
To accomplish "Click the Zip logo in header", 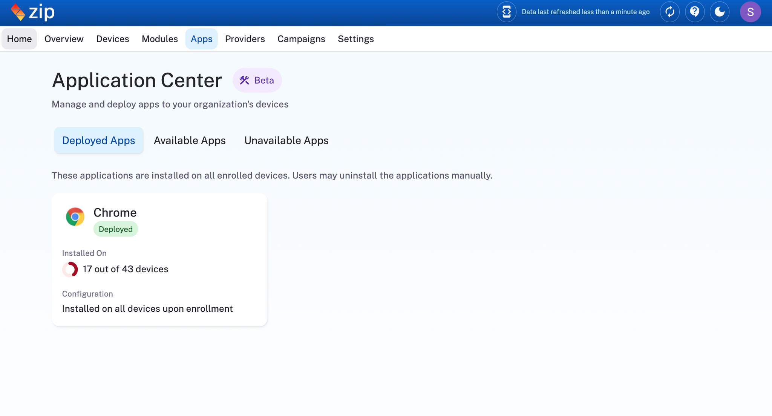I will coord(32,12).
